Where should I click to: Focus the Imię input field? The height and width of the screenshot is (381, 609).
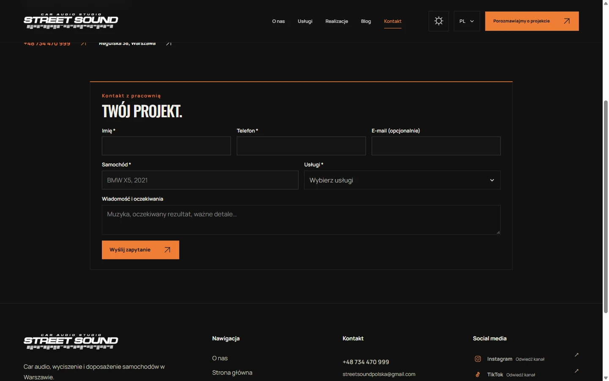click(x=166, y=146)
